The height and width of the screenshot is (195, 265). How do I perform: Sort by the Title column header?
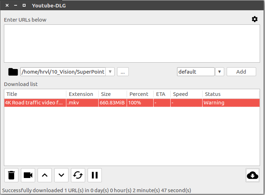(35, 94)
